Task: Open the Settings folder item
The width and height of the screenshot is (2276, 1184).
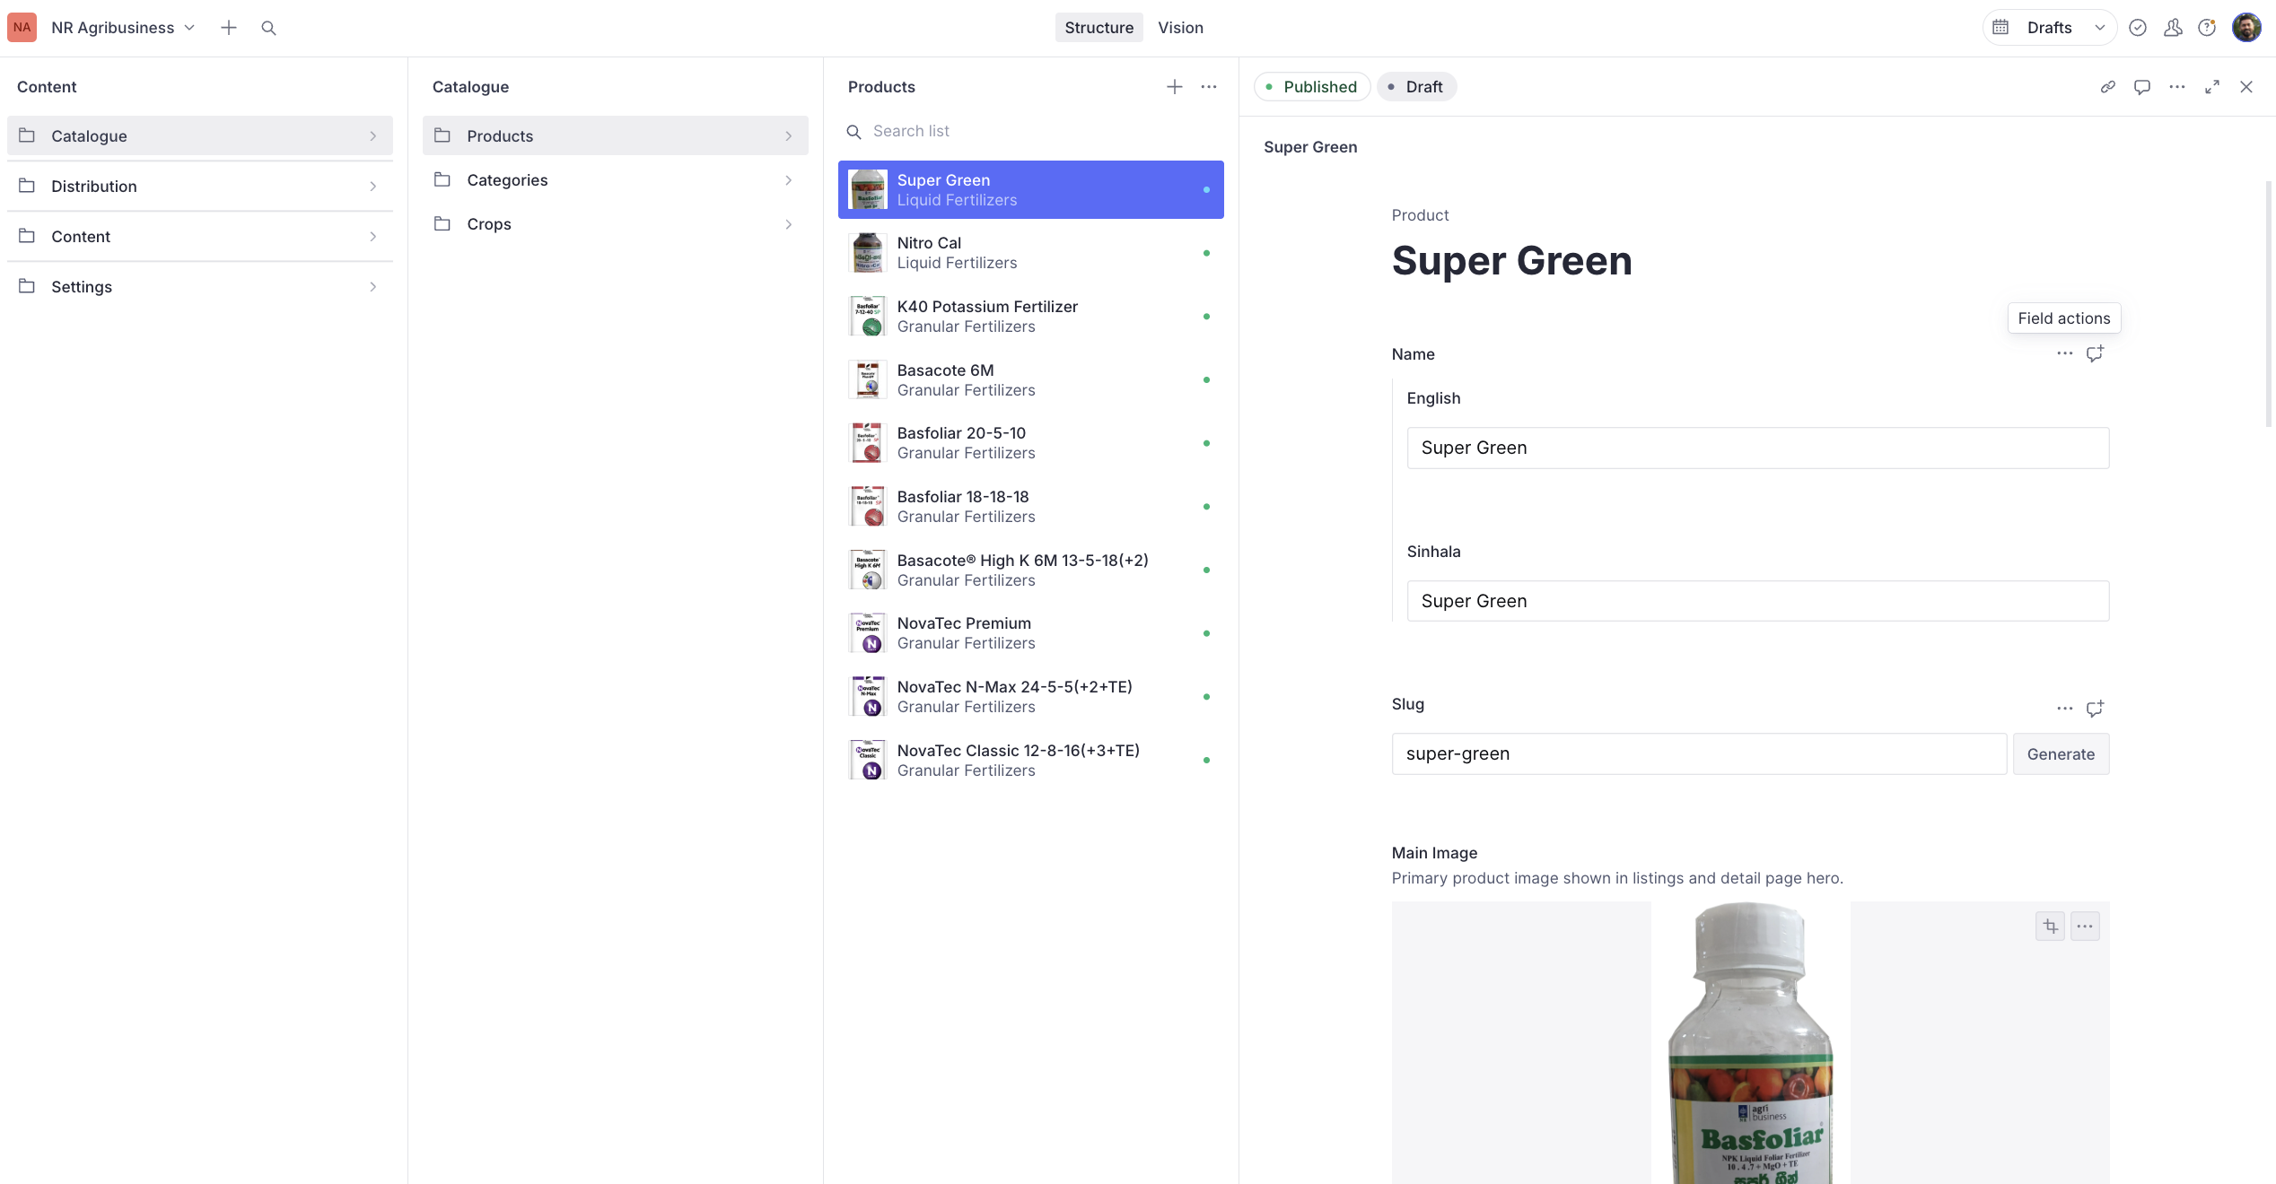Action: point(200,286)
